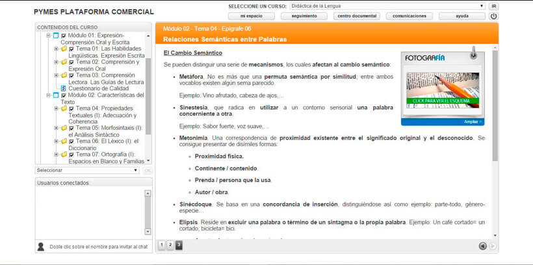Click the Ampliar link
Viewport: 533px width, 265px height.
[473, 121]
